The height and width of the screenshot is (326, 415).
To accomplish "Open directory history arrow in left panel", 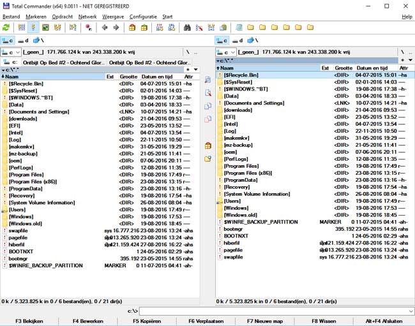I will pos(196,70).
